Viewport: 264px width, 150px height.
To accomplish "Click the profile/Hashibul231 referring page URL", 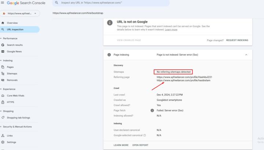I will (184, 77).
